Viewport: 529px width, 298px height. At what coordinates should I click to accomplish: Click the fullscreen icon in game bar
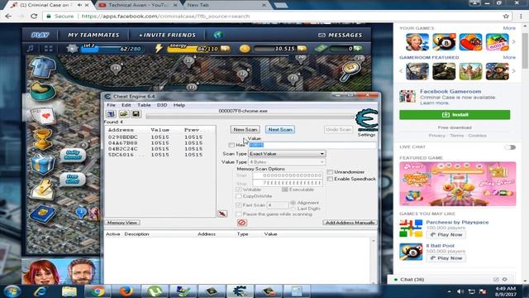point(49,48)
